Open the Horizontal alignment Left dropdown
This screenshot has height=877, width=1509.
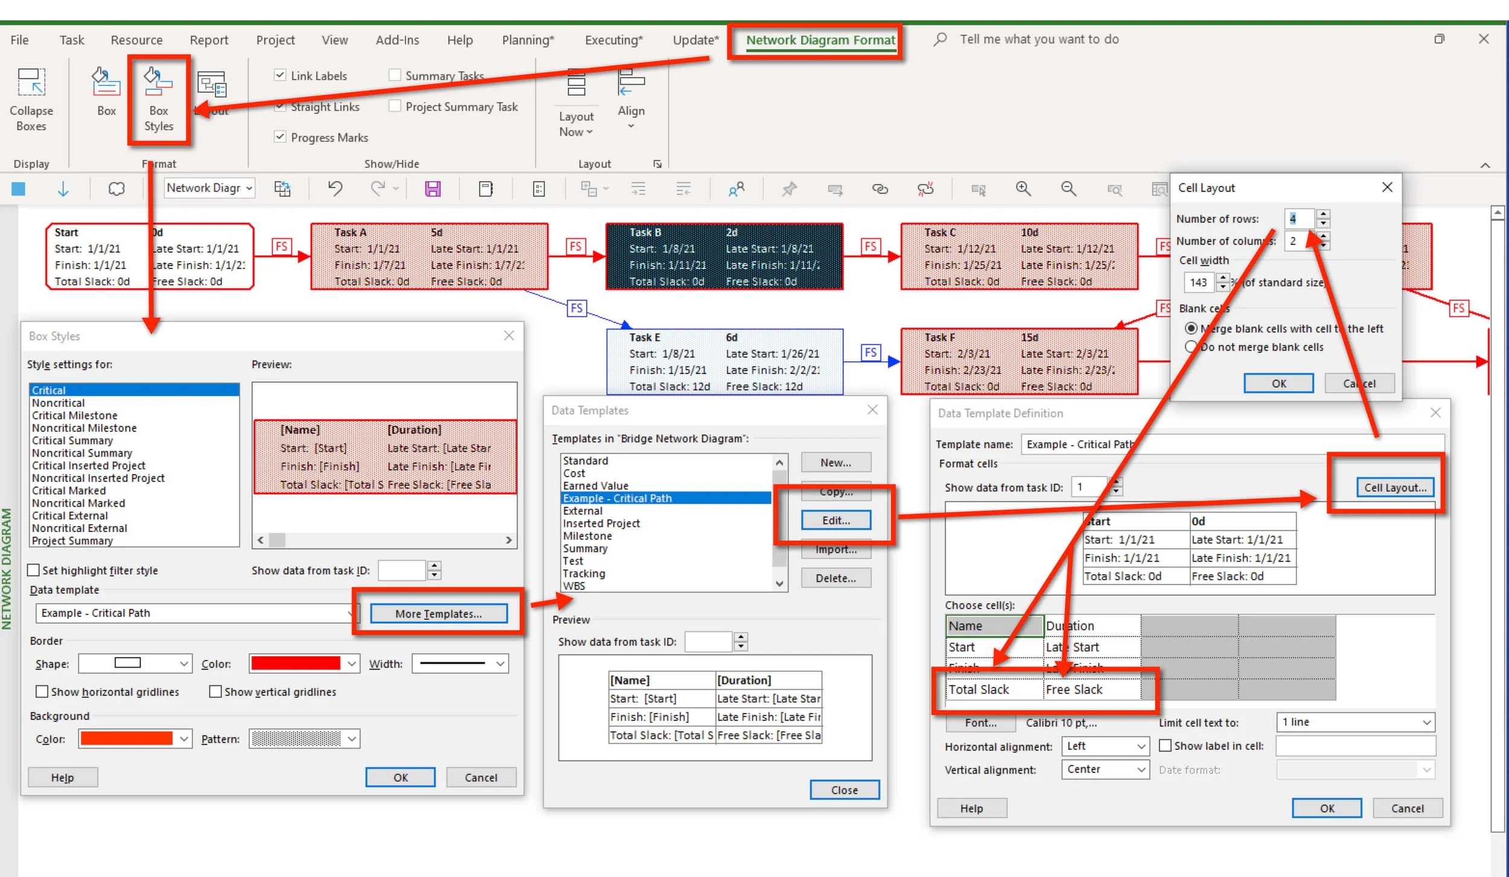click(x=1105, y=746)
